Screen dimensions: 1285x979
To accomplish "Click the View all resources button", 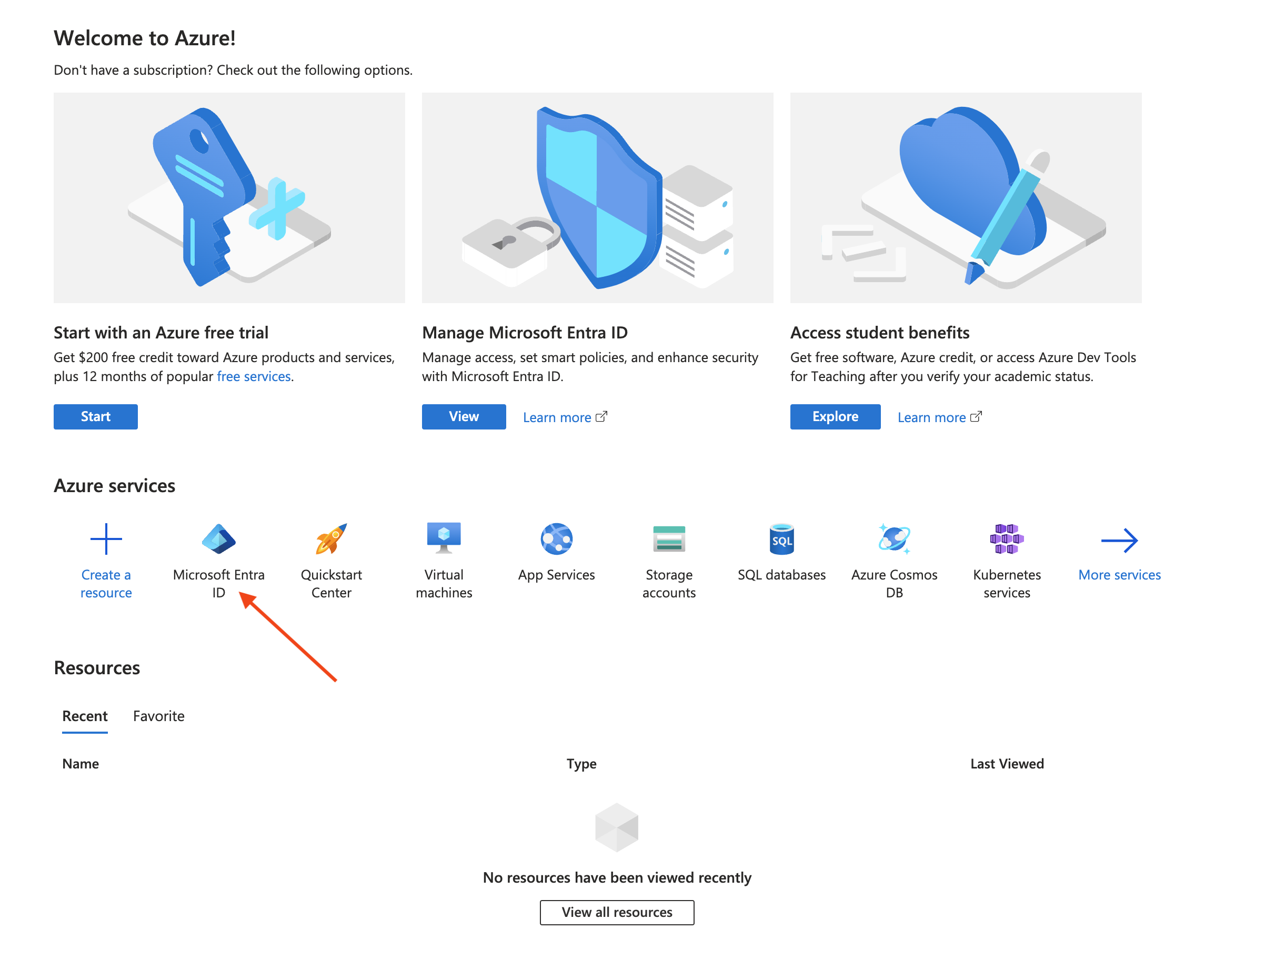I will (x=617, y=913).
